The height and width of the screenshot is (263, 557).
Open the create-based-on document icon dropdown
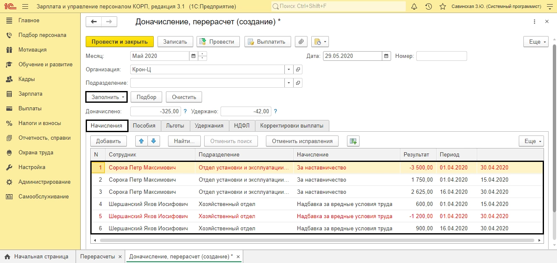coord(320,42)
